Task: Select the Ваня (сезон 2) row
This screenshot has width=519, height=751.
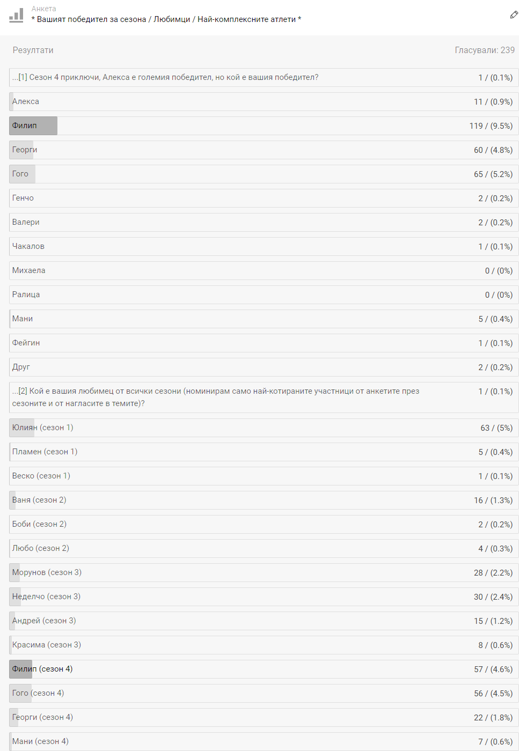Action: point(264,500)
